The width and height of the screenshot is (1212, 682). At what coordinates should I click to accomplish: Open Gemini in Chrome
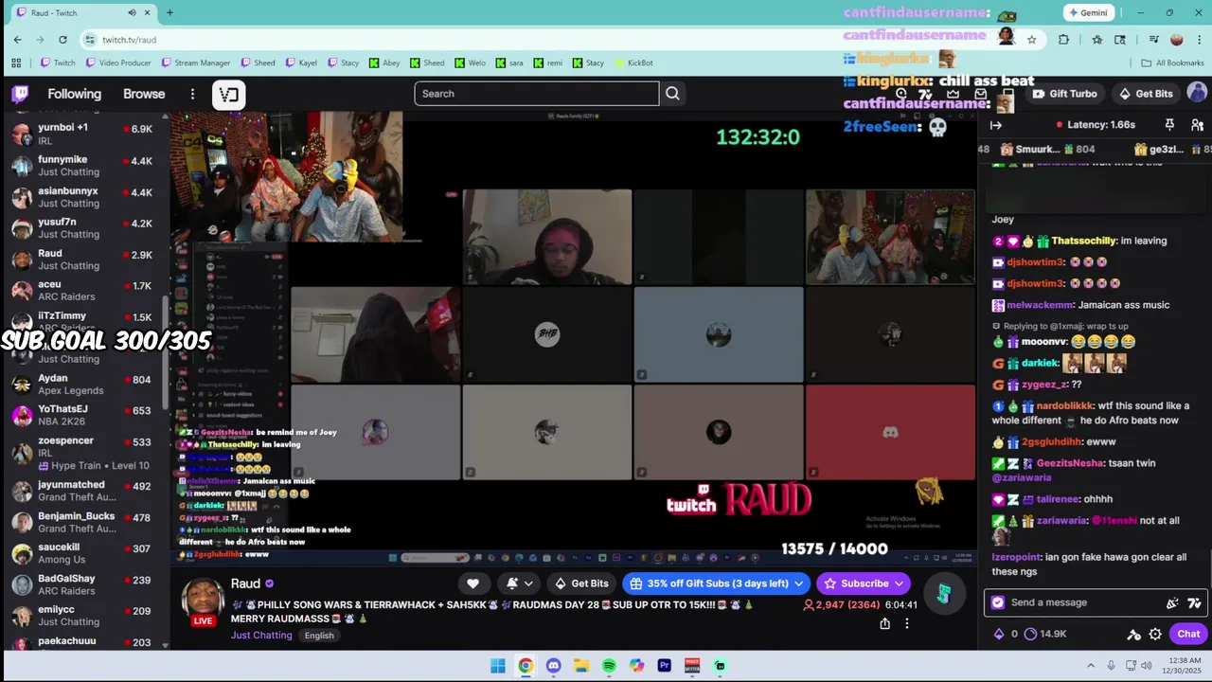click(x=1087, y=12)
